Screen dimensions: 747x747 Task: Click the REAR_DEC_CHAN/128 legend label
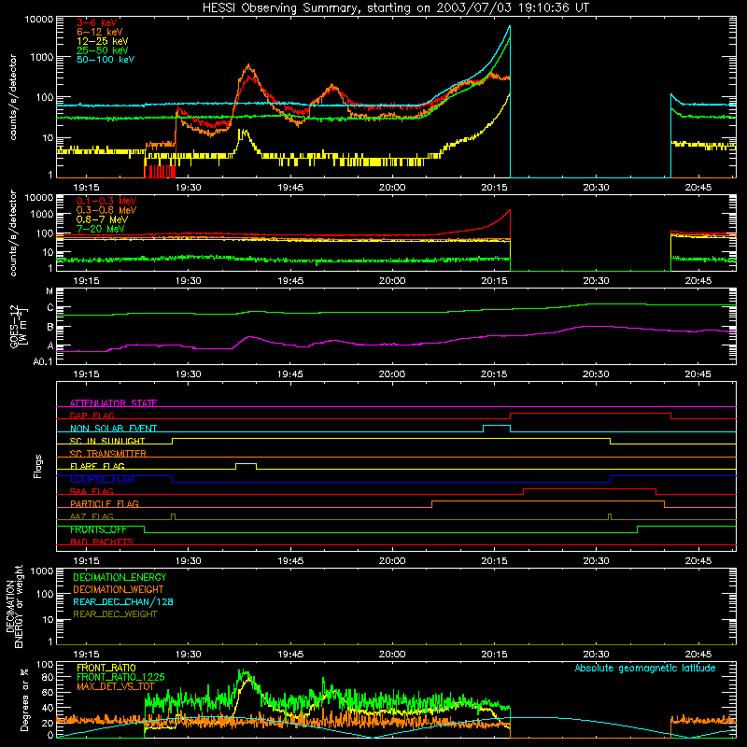pos(123,601)
